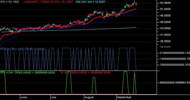Viewport: 190px width, 100px height.
Task: Click the June month label on time axis
Action: (x=24, y=97)
